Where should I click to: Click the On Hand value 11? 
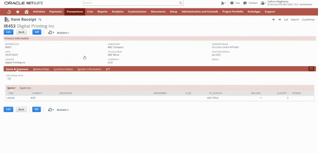pyautogui.click(x=261, y=98)
